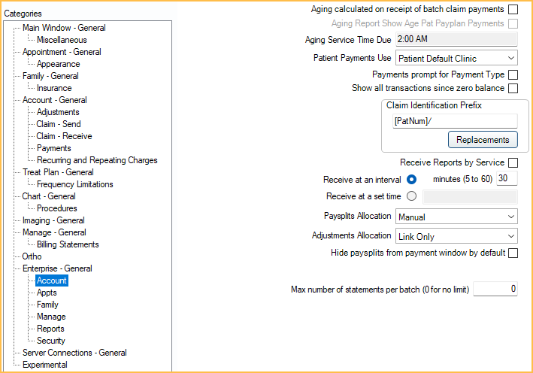
Task: Click Claim Identification Prefix text field
Action: (x=454, y=121)
